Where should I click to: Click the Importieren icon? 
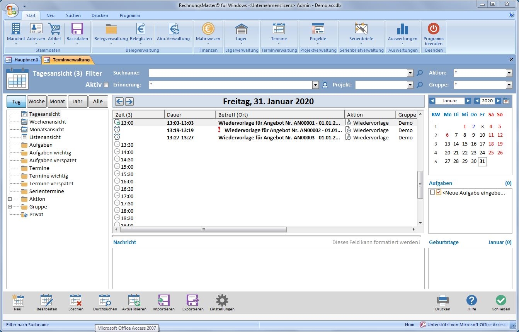click(163, 301)
